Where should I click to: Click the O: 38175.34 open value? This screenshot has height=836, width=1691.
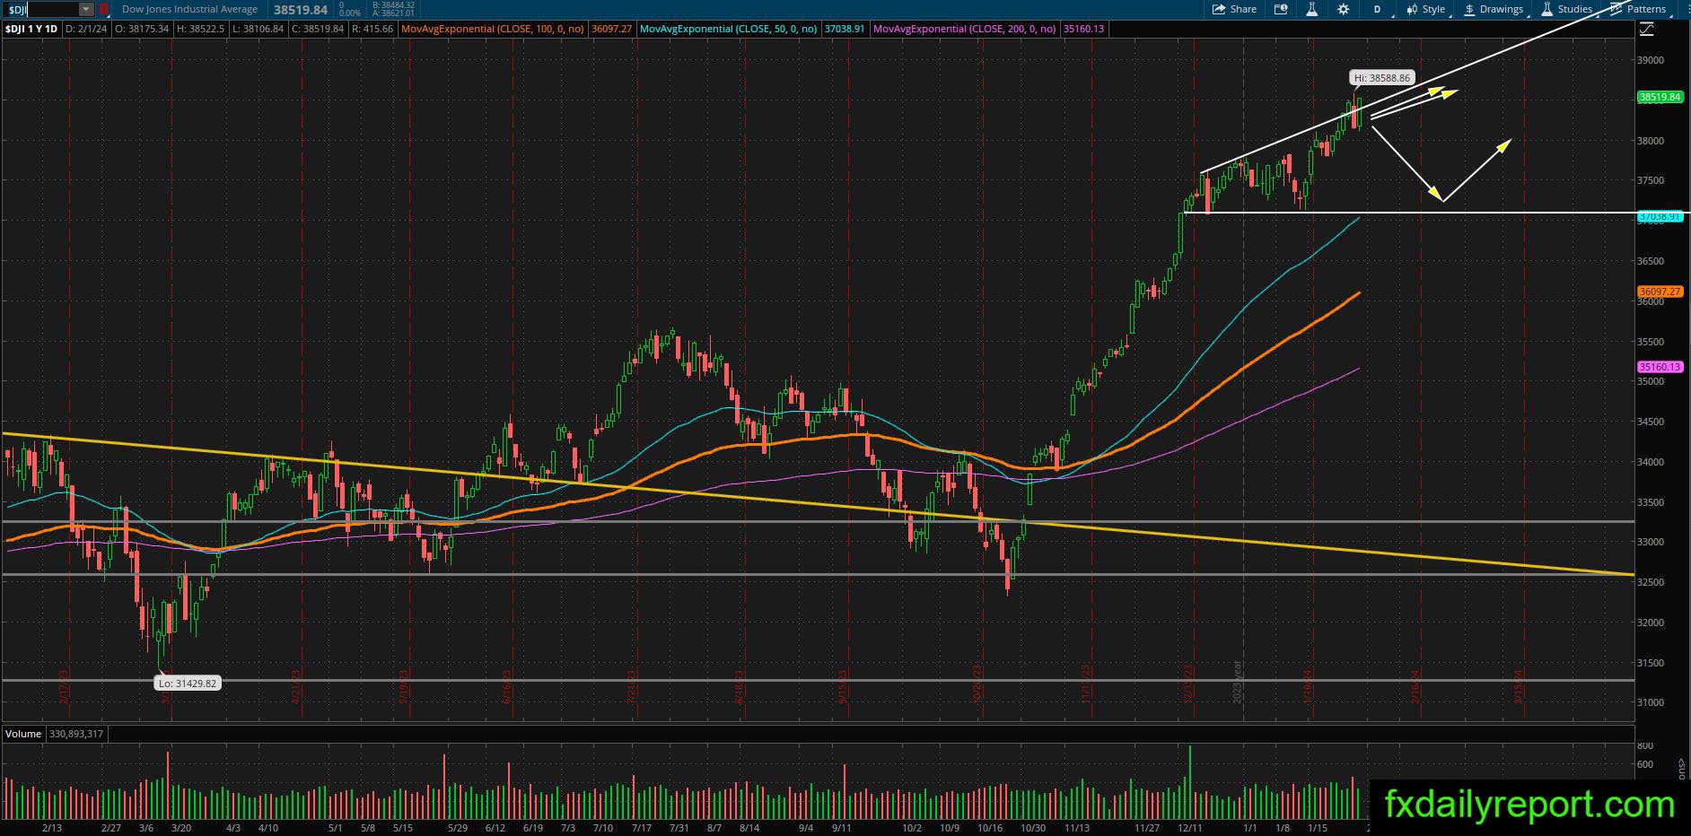click(x=141, y=29)
